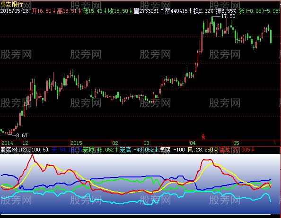The image size is (281, 218).
Task: Click the 8.67 lowest price label
Action: pos(22,135)
